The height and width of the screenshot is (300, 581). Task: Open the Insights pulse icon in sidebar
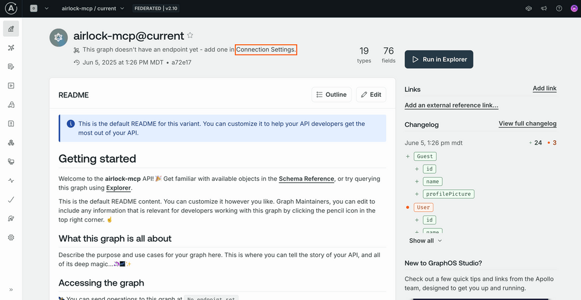(11, 180)
